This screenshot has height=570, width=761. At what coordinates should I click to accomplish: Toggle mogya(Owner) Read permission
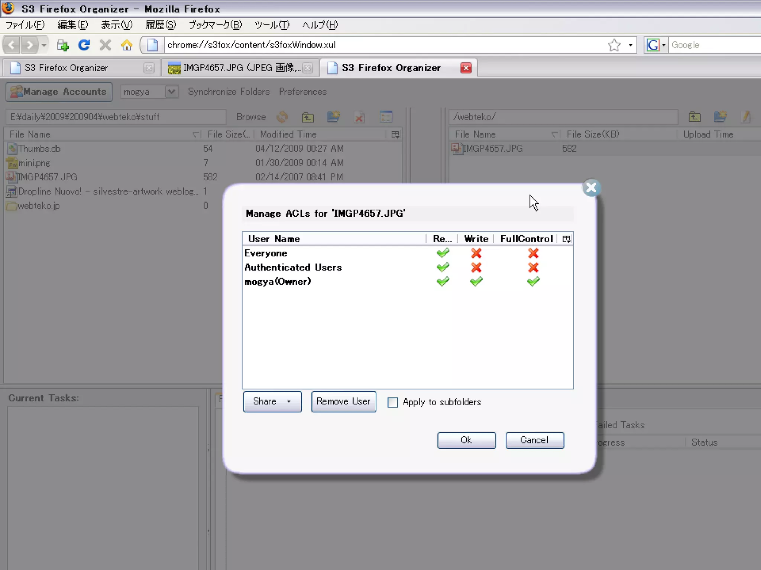[443, 281]
